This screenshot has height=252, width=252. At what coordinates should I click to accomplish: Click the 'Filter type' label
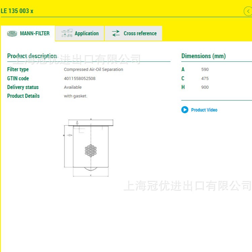click(18, 70)
